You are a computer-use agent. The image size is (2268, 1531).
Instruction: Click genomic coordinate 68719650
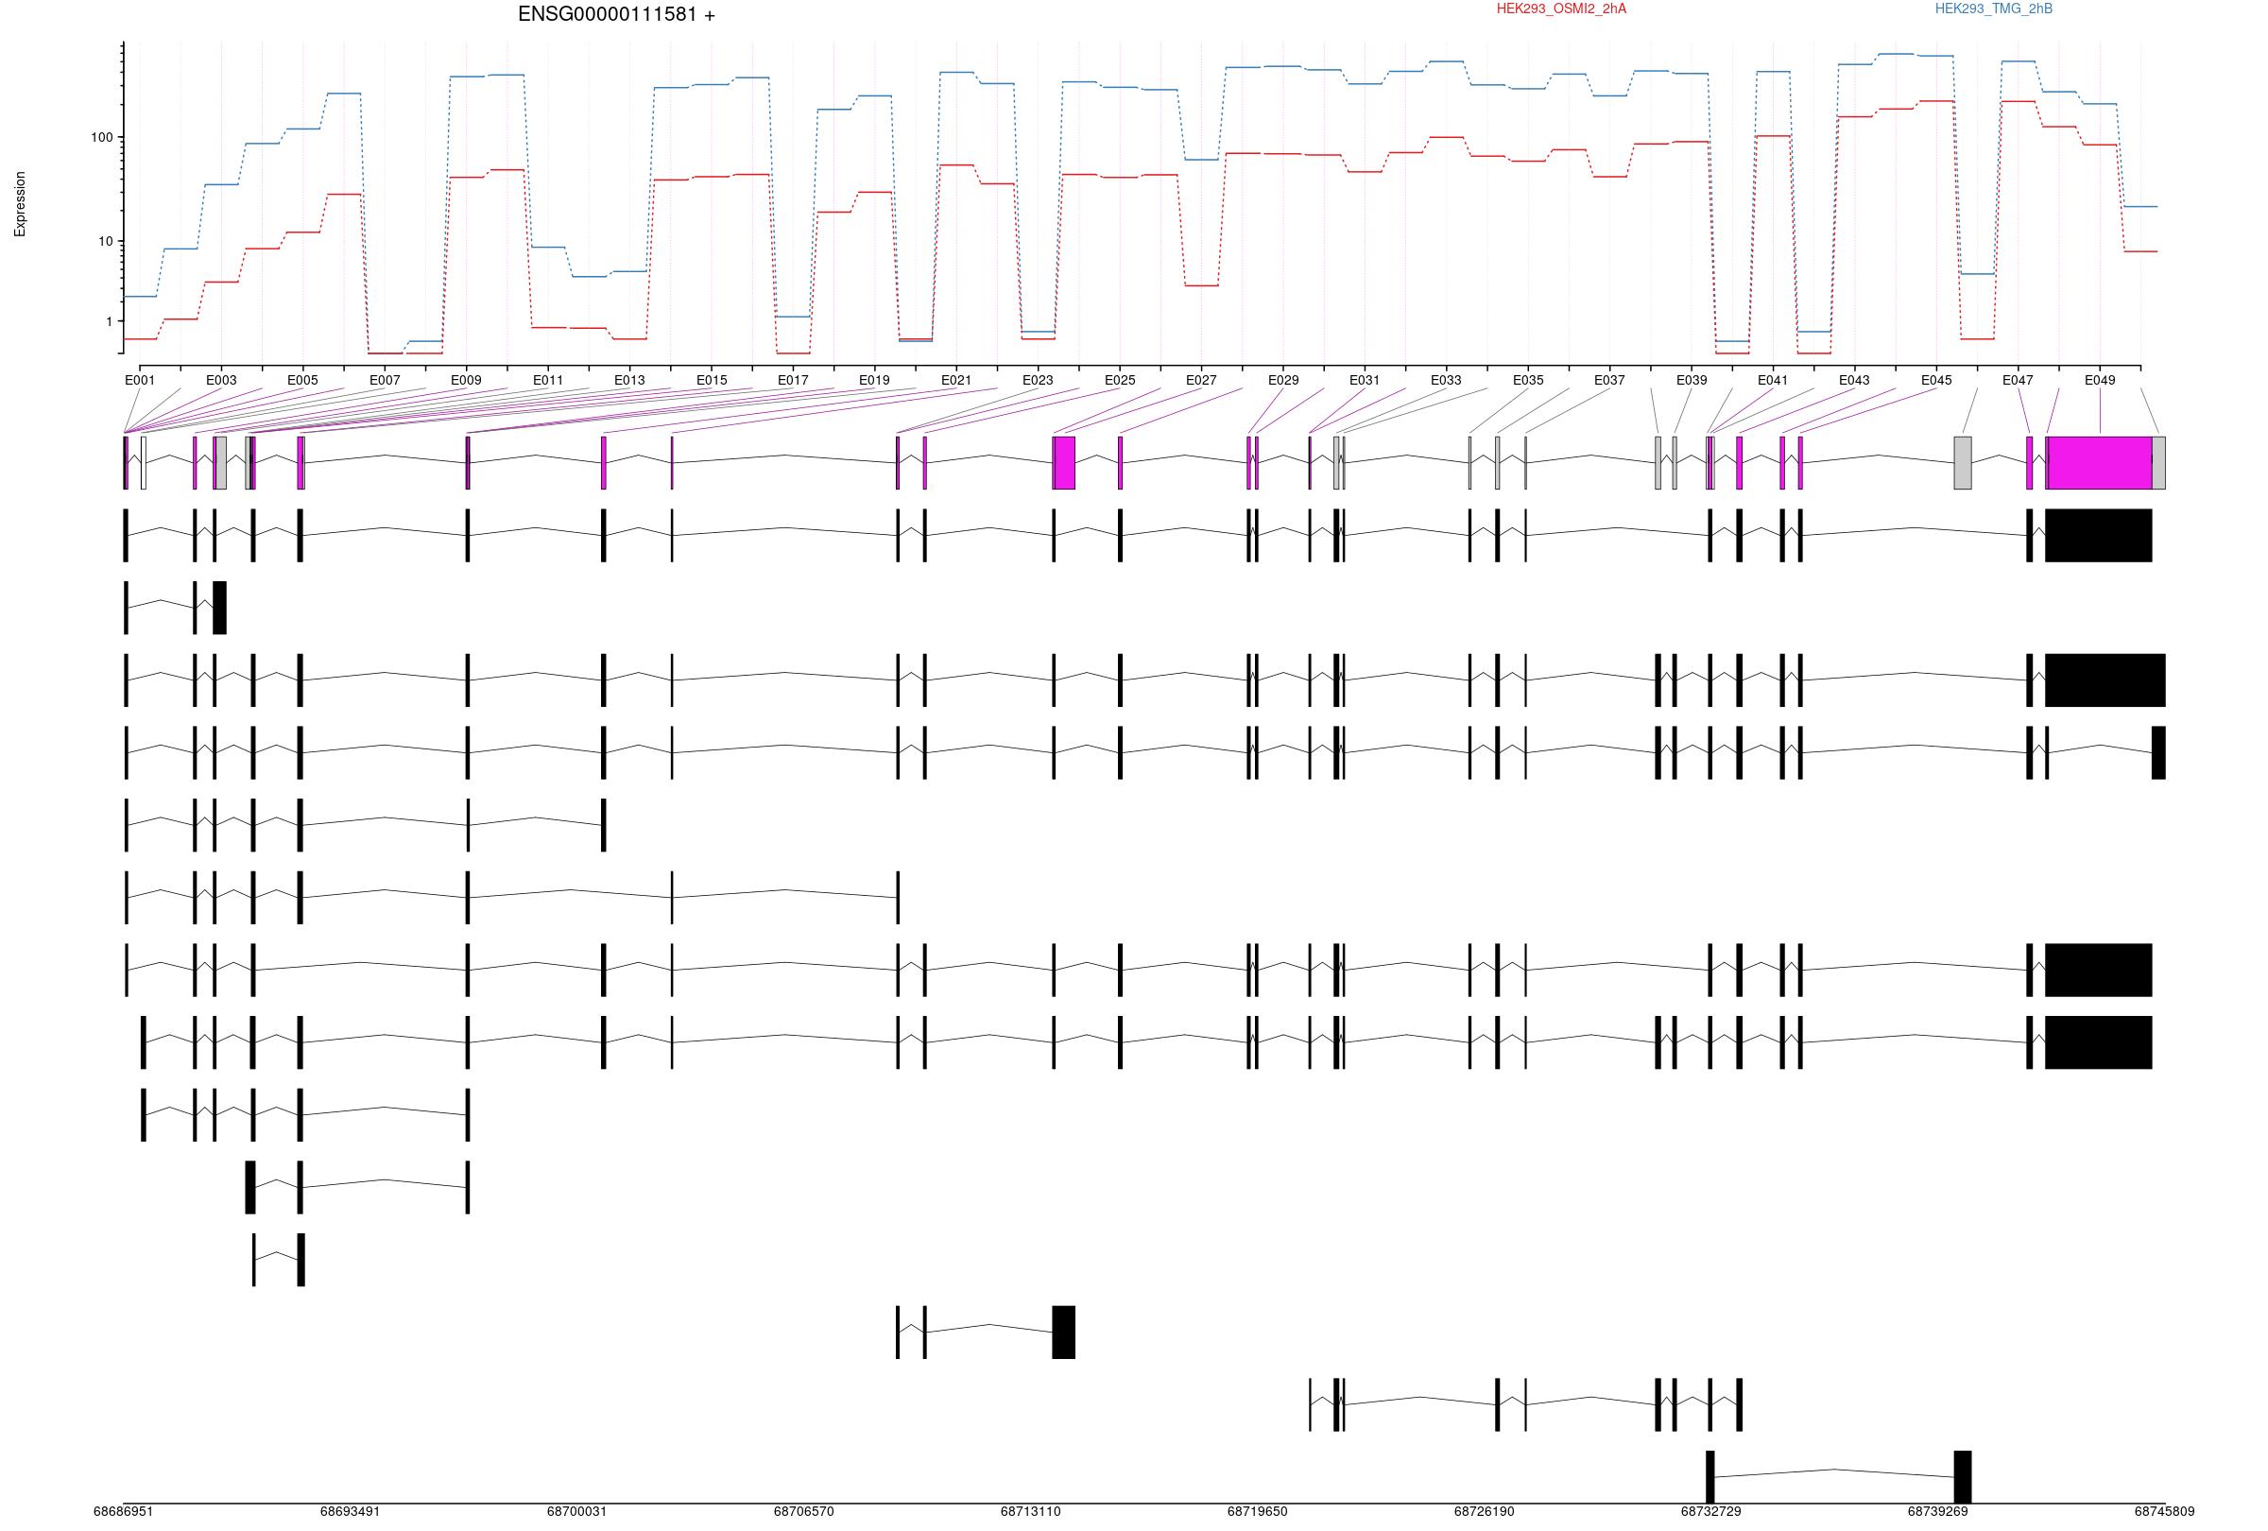(x=1257, y=1511)
